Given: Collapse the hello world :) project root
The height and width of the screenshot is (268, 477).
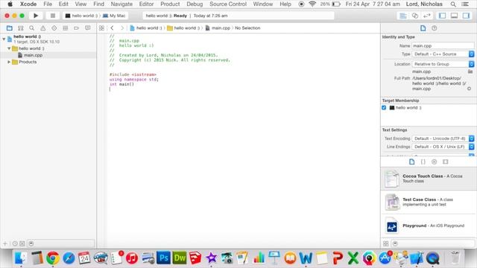Looking at the screenshot, I should point(4,39).
